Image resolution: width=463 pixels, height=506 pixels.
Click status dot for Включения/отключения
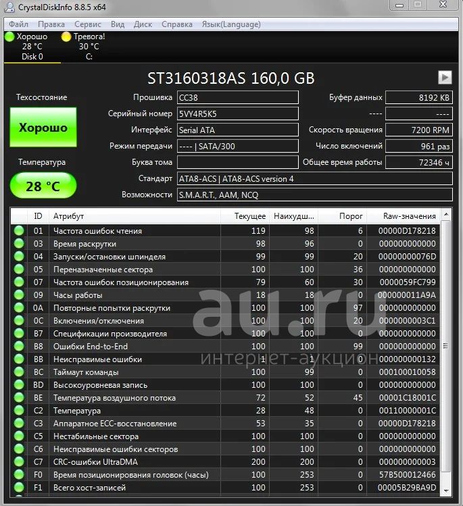19,320
